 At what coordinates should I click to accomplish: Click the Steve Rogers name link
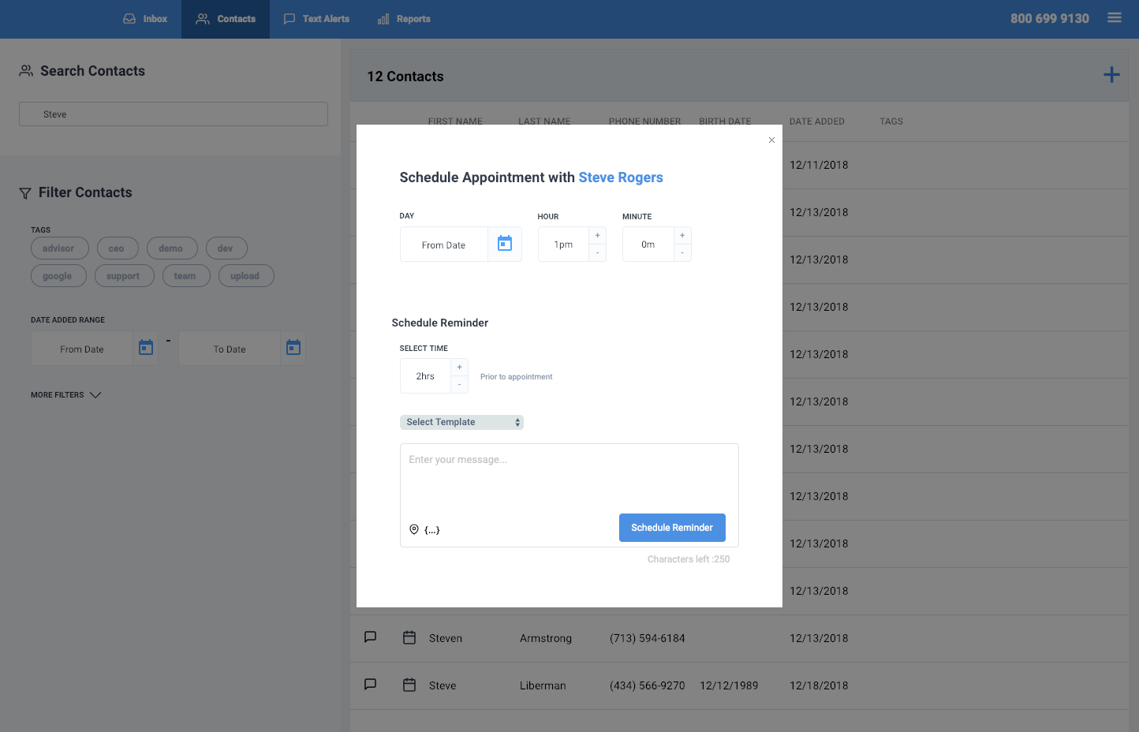tap(621, 177)
